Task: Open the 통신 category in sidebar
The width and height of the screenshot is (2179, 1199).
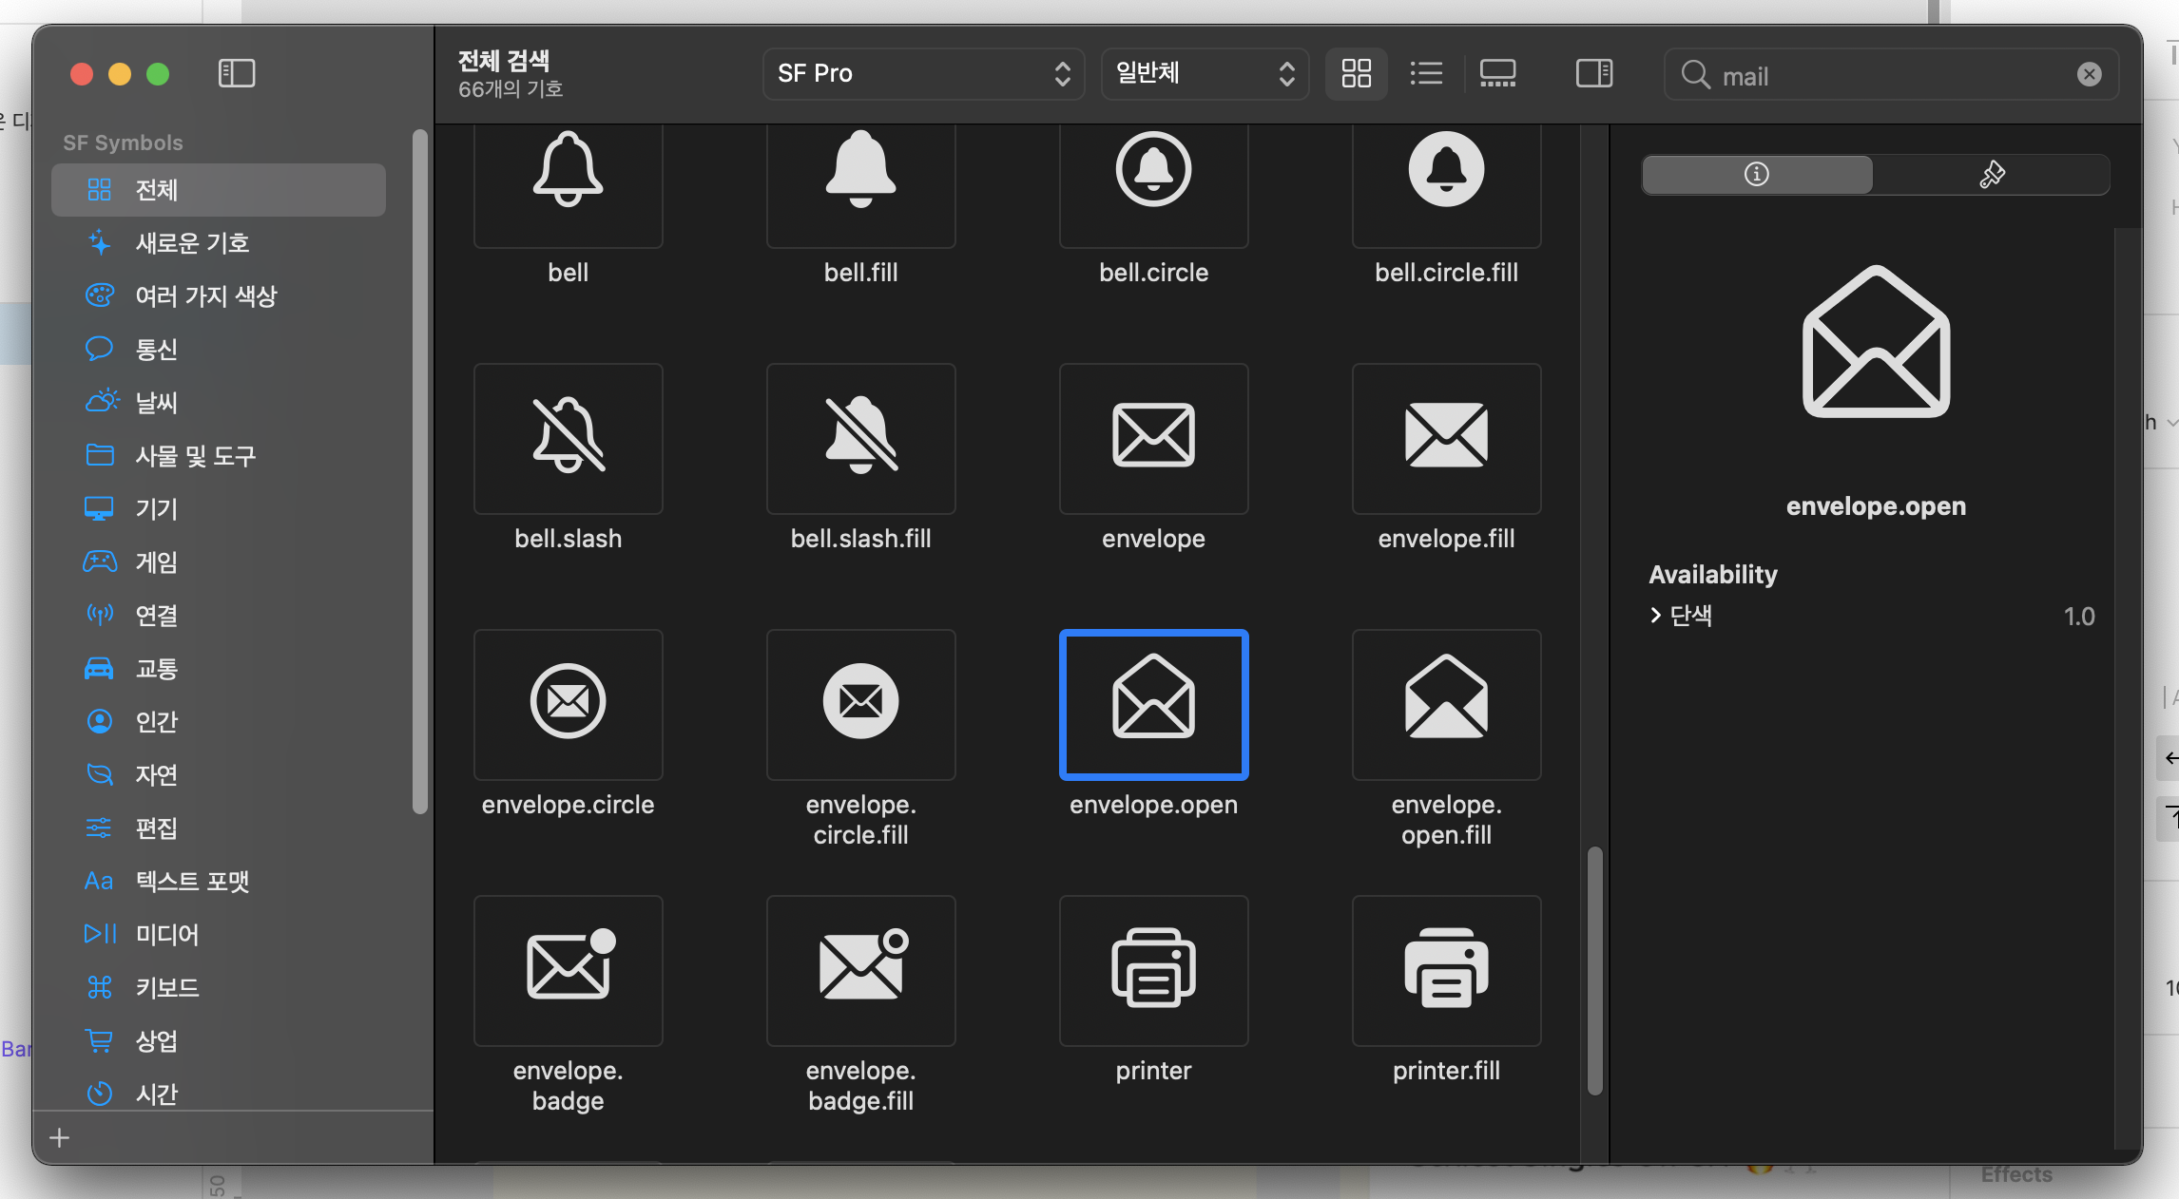Action: 157,349
